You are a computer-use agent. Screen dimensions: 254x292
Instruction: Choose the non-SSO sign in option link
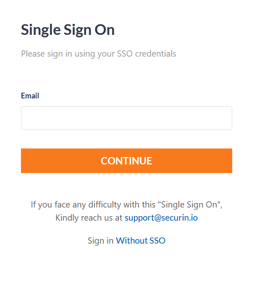[x=141, y=240]
